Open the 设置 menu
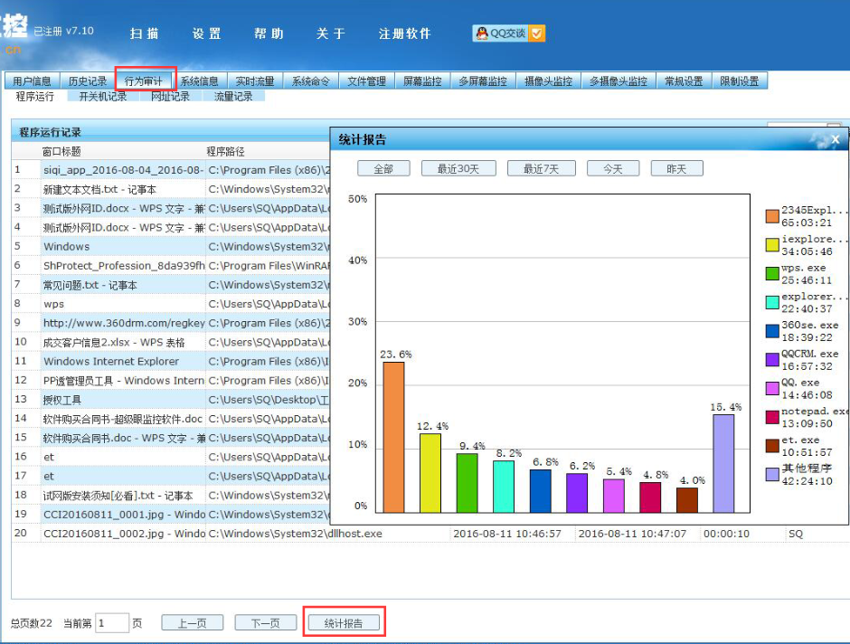The image size is (850, 644). tap(206, 33)
